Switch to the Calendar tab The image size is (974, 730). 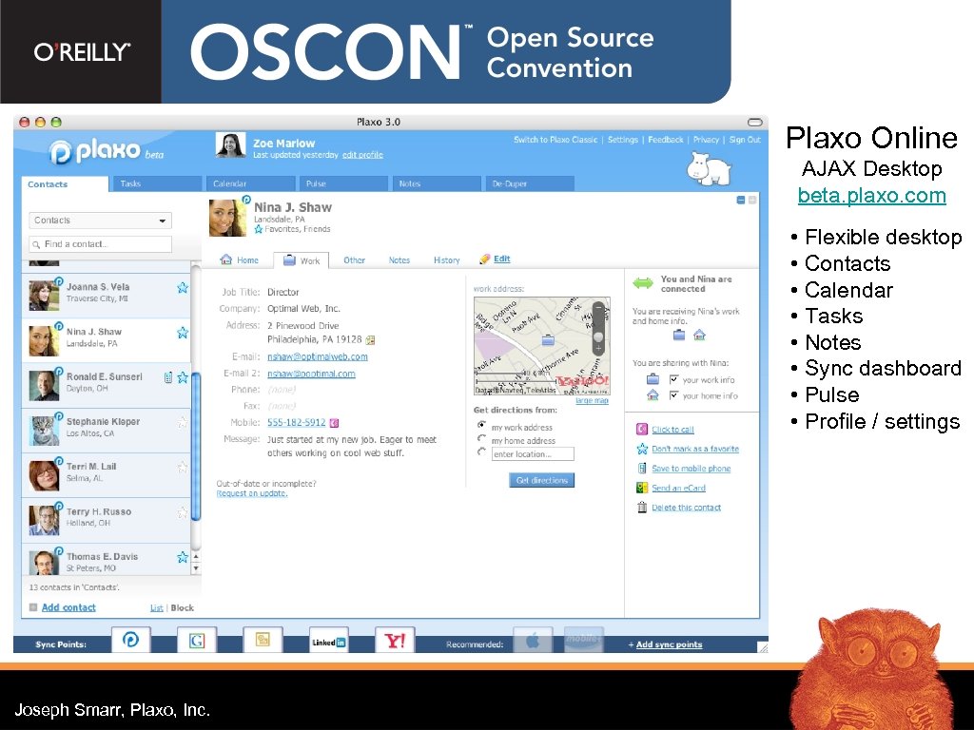(x=249, y=183)
